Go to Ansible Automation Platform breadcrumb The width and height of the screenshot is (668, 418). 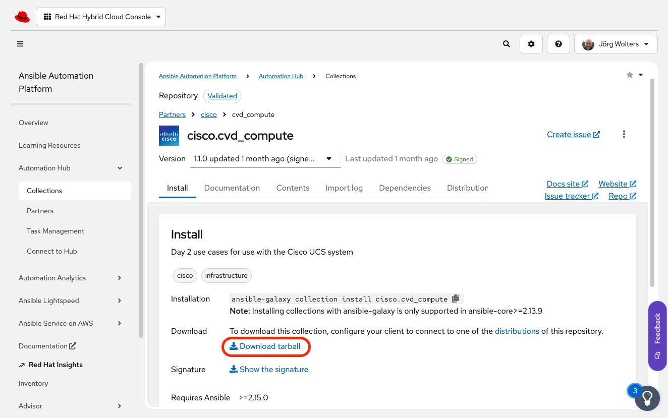point(198,76)
